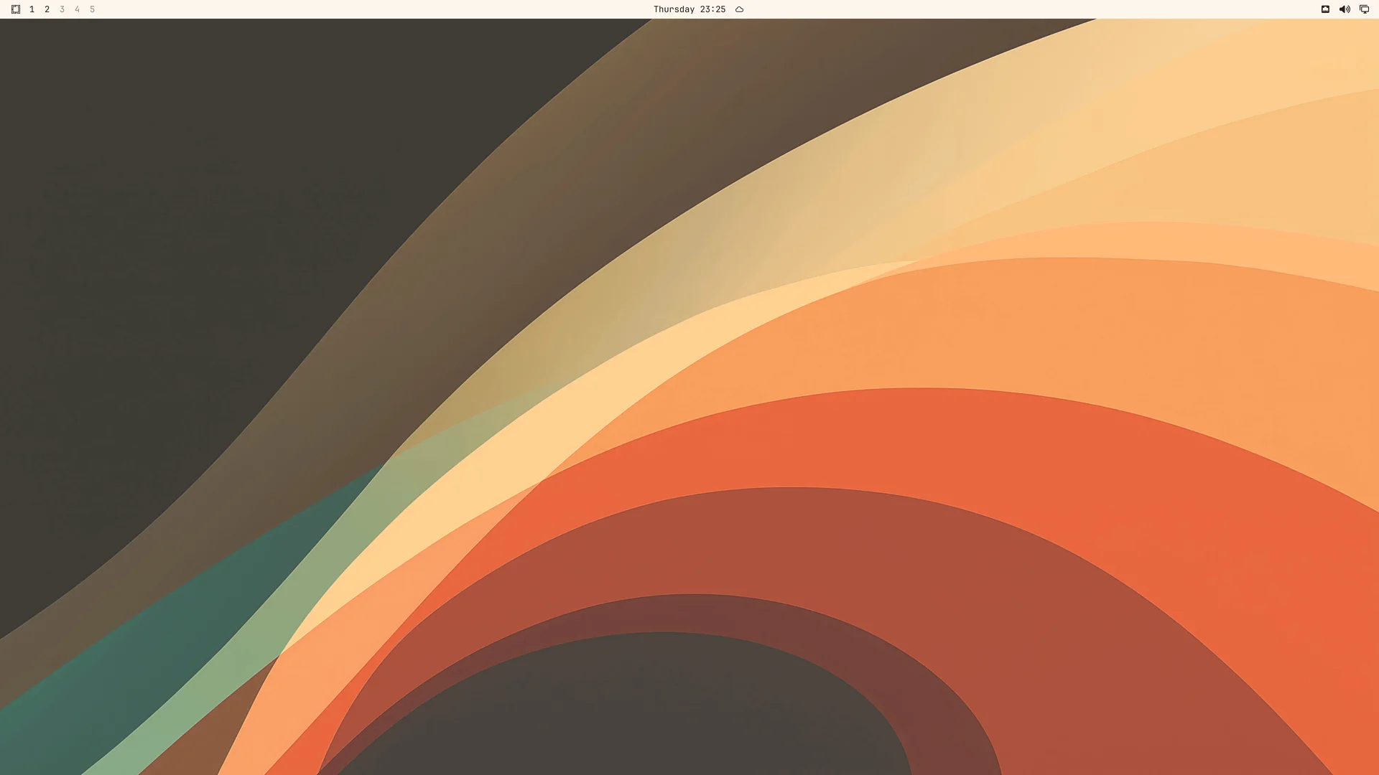The width and height of the screenshot is (1379, 775).
Task: Open calendar from Thursday 23:25 clock
Action: click(x=689, y=9)
